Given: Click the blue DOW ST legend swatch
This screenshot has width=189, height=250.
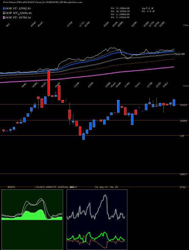Looking at the screenshot, I should tap(4, 8).
